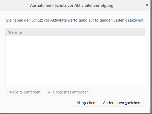152x114 pixels.
Task: Discard changes by clicking Abbrechen
Action: click(86, 103)
